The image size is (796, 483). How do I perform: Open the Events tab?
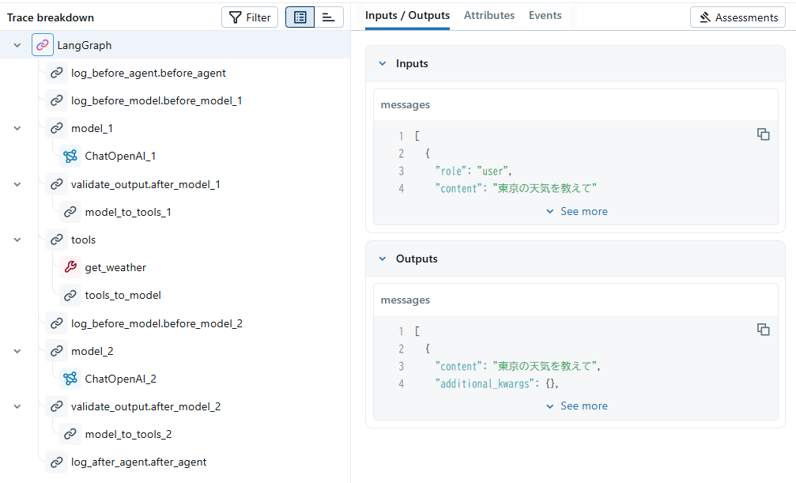pos(545,15)
